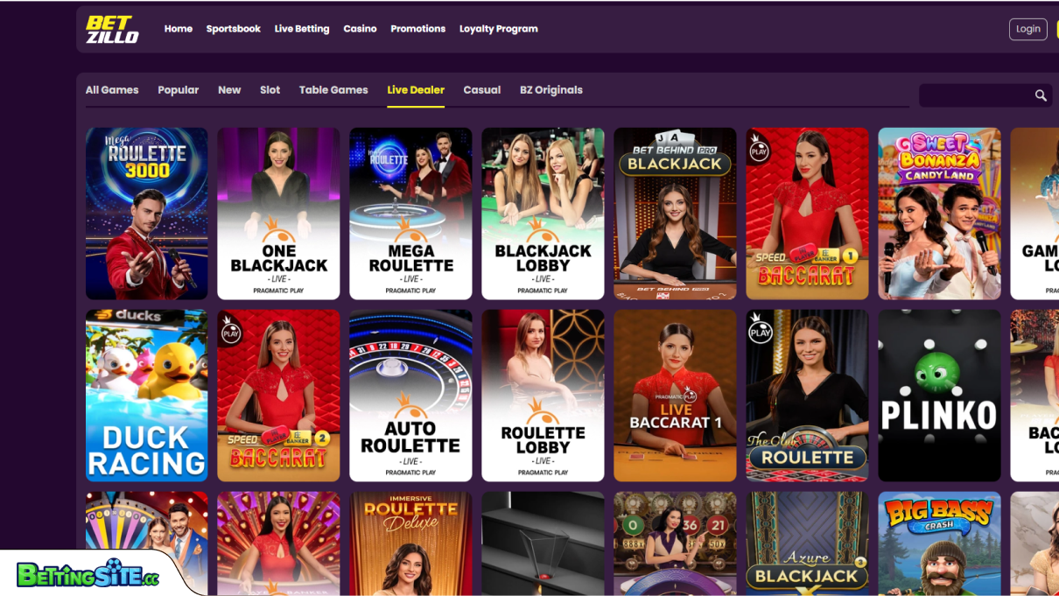Go to the Promotions page
Viewport: 1059px width, 596px height.
tap(417, 28)
